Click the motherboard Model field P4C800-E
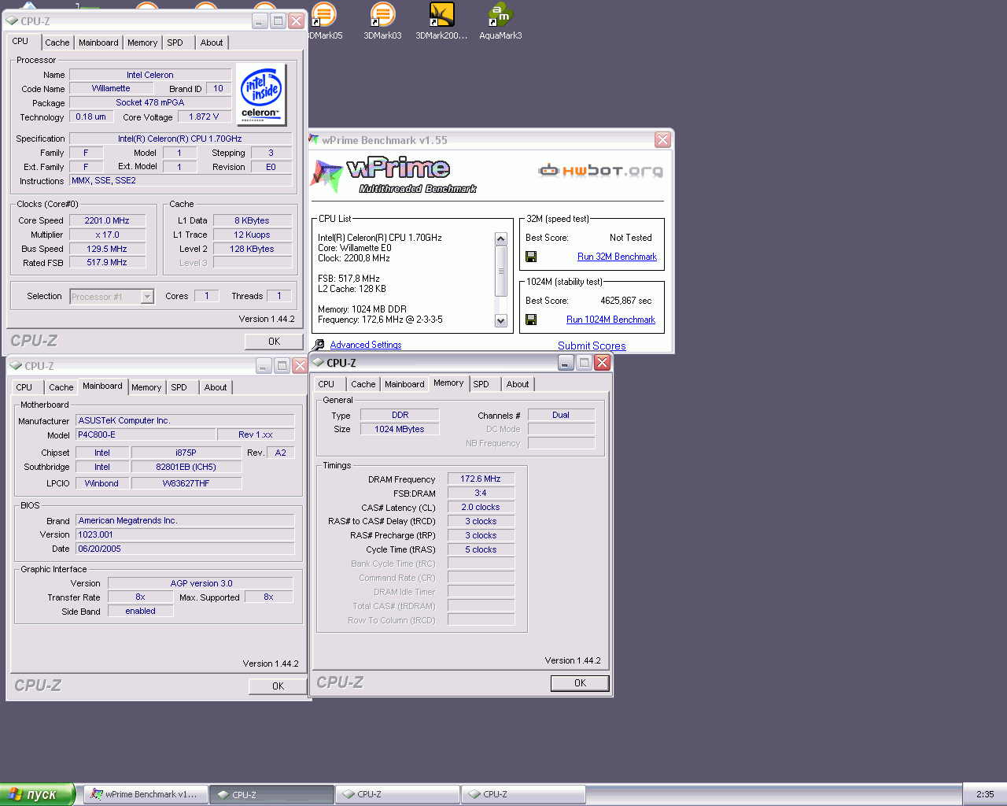 [x=146, y=434]
